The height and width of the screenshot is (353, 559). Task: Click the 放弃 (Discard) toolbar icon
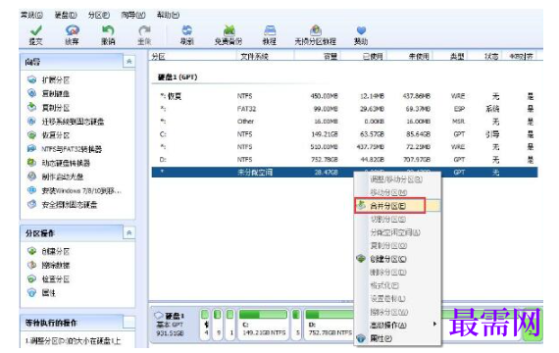coord(72,30)
